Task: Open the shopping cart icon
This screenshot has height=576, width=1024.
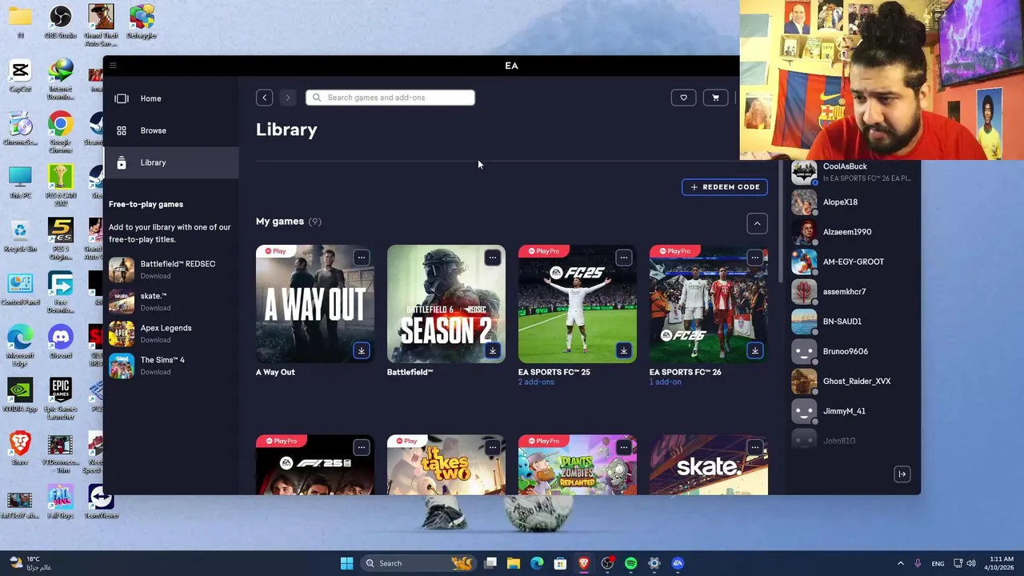Action: pos(715,98)
